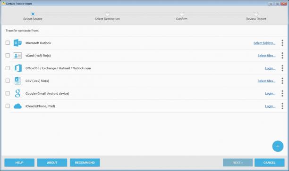This screenshot has height=171, width=289.
Task: Open three-dot menu for iCloud row
Action: 282,106
